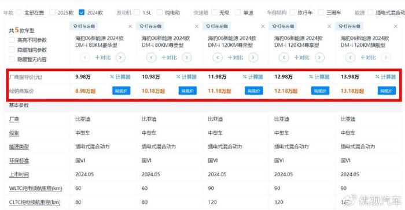Click 询底价 button for 13.18万起

click(386, 91)
